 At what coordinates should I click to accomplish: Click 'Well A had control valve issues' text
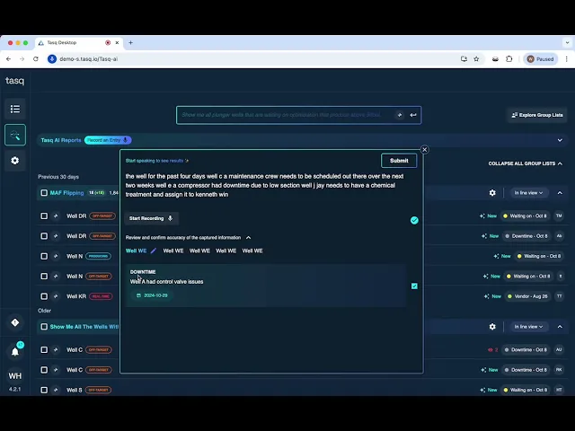[166, 281]
